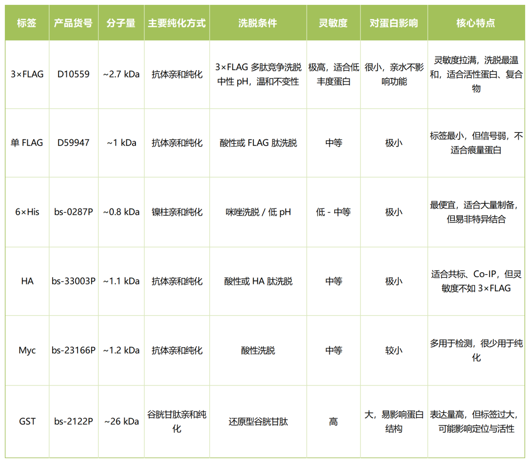The width and height of the screenshot is (530, 463).
Task: Click the 低 - 中等 sensitivity cell
Action: click(334, 212)
